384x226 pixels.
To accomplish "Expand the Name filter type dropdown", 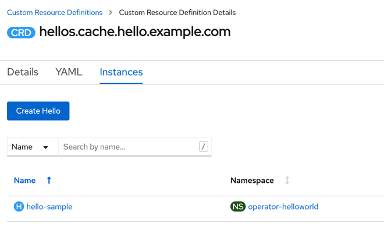I will pyautogui.click(x=33, y=147).
